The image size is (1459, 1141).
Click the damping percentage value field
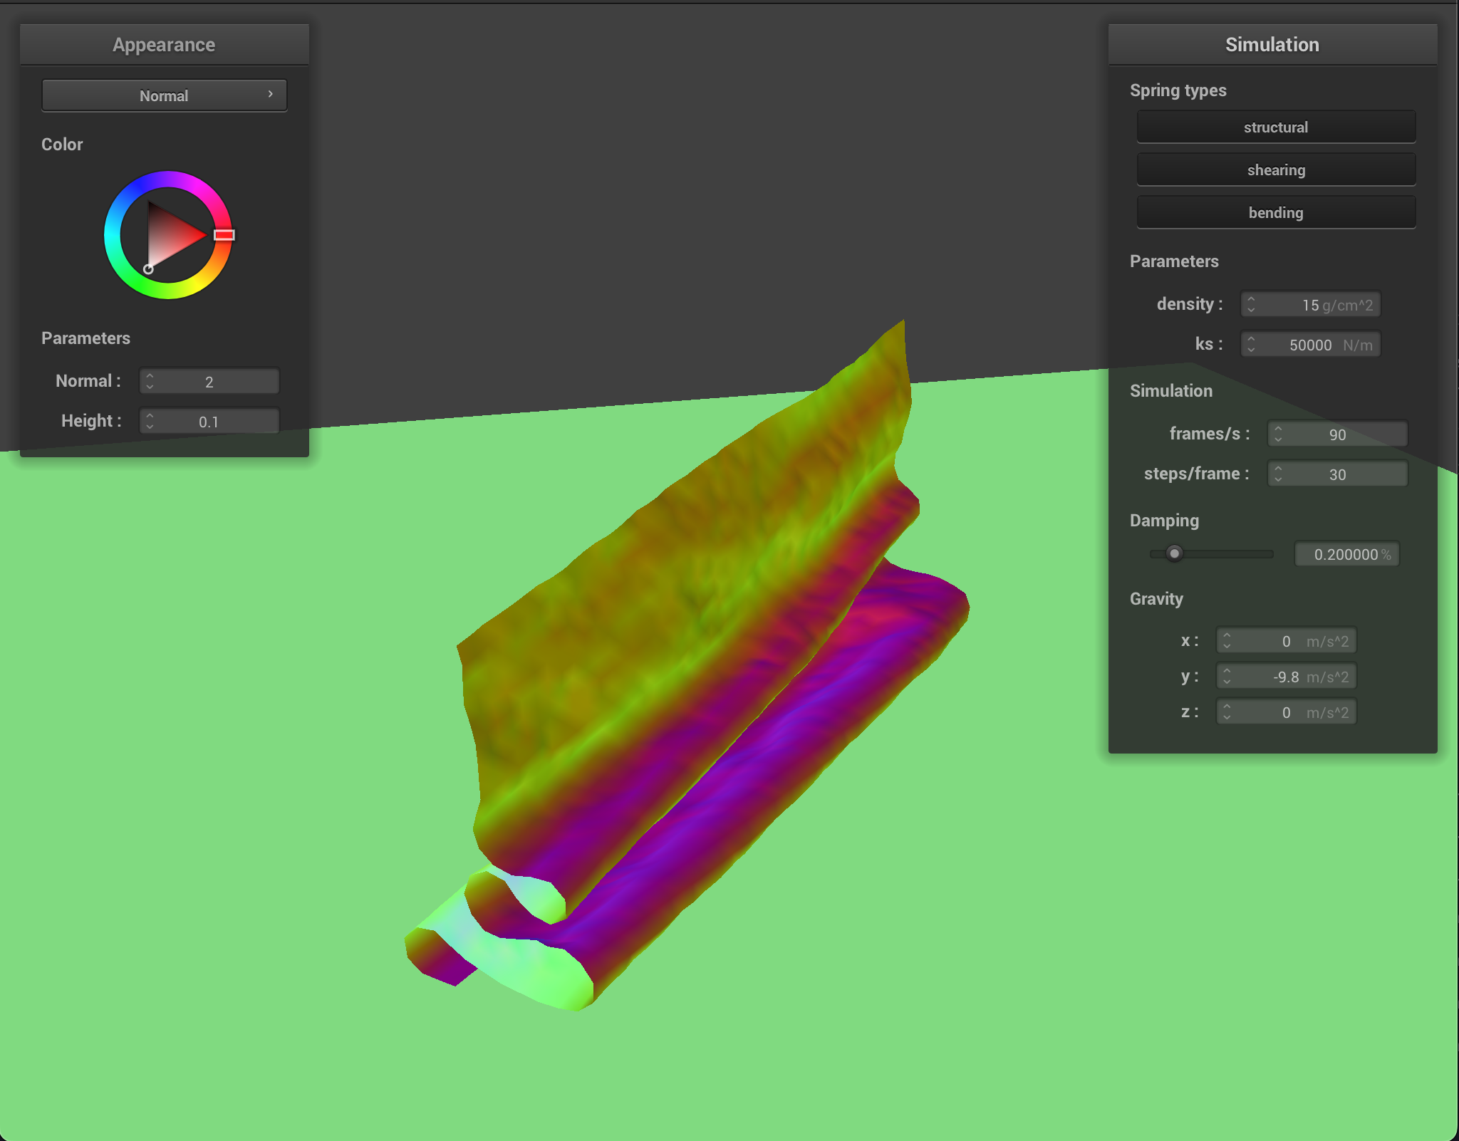point(1346,554)
